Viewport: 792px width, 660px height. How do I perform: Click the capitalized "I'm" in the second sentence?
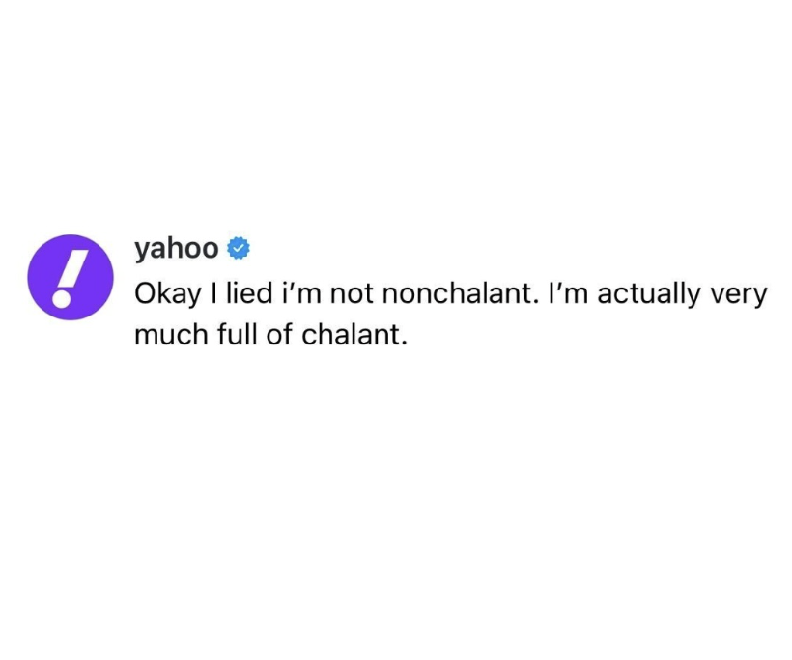click(567, 293)
